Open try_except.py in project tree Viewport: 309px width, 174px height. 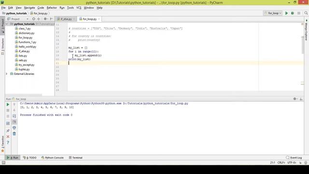(x=27, y=65)
